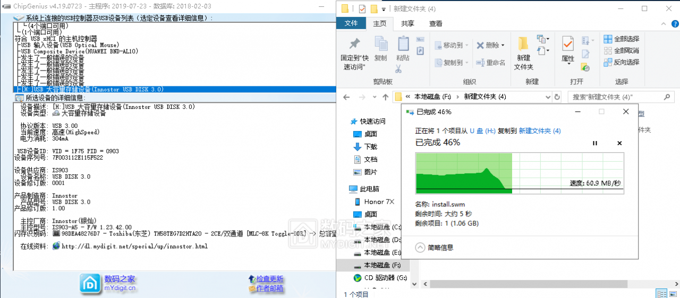The image size is (680, 298).
Task: Click the New Folder (新建文件夹) ribbon icon
Action: click(x=523, y=45)
